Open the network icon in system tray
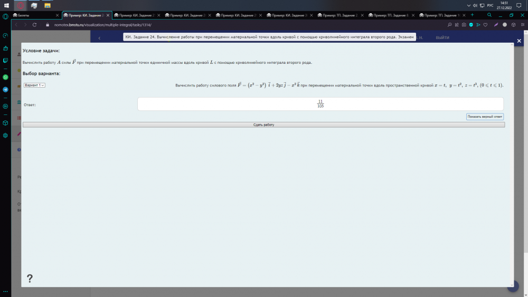This screenshot has height=297, width=528. tap(482, 5)
